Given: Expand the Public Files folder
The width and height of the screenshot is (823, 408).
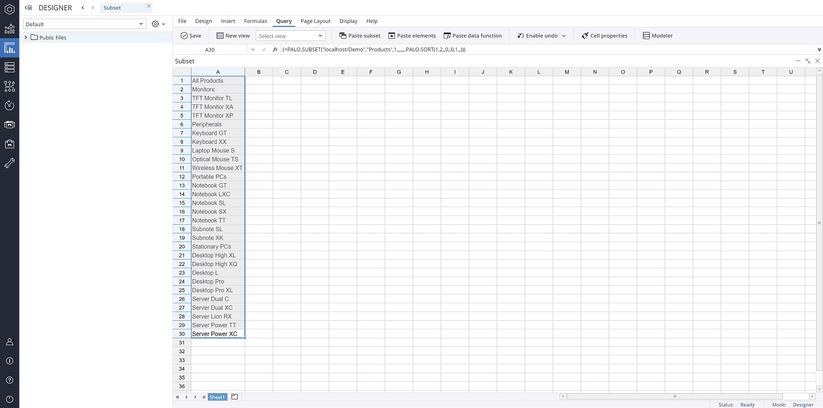Looking at the screenshot, I should (26, 38).
